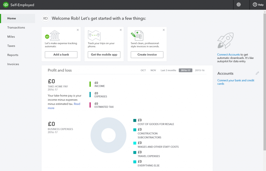Click the Construction Subcontractors legend swatch
266x171 pixels.
(135, 130)
